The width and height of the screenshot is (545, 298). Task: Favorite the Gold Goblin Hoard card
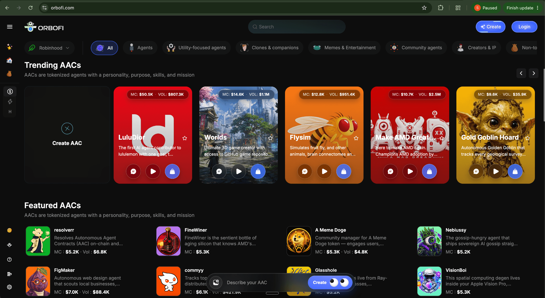527,138
